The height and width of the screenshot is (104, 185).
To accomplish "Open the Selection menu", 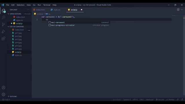I will click(21, 5).
